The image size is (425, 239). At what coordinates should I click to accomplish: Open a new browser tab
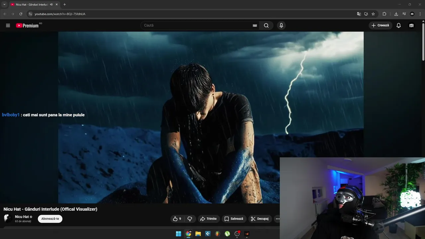(x=64, y=4)
